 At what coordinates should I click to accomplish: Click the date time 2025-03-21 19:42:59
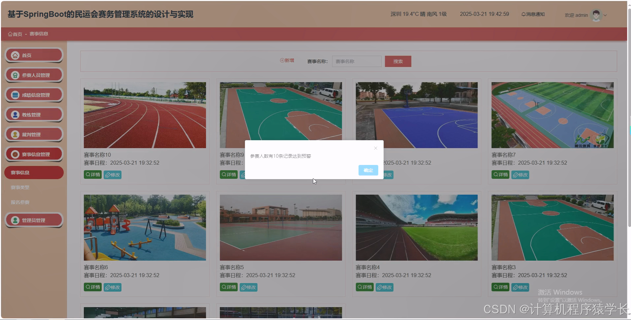(x=484, y=14)
